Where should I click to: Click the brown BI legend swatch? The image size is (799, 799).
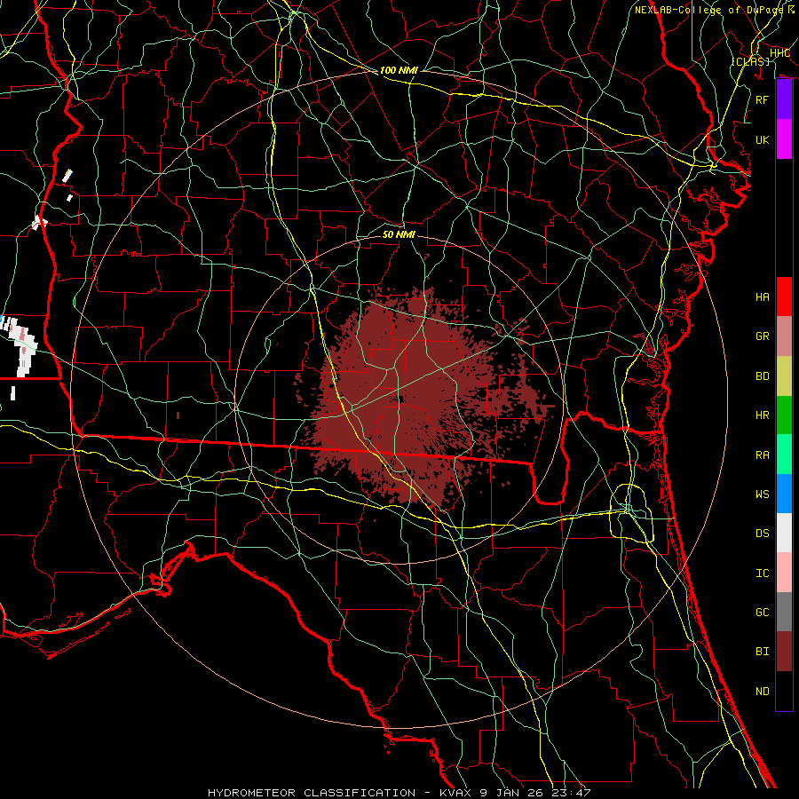pyautogui.click(x=784, y=652)
